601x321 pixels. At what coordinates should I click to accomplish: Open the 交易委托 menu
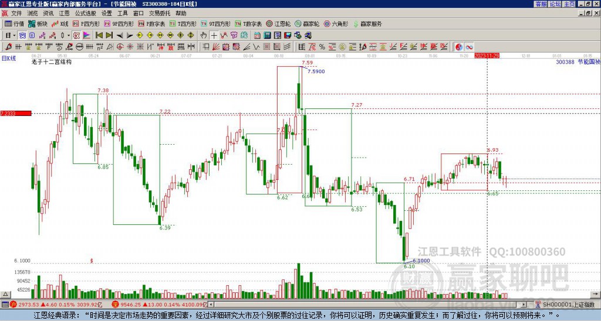[160, 13]
